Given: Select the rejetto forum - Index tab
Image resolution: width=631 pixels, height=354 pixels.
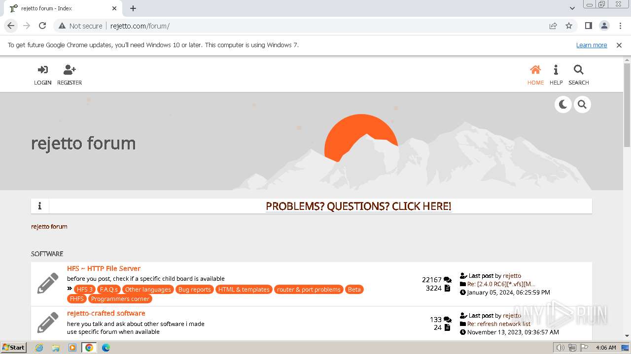Looking at the screenshot, I should pos(62,8).
